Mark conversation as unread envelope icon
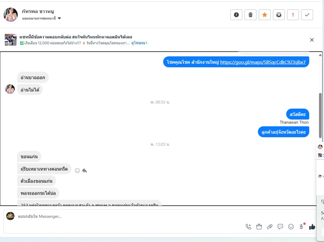 [x=279, y=15]
